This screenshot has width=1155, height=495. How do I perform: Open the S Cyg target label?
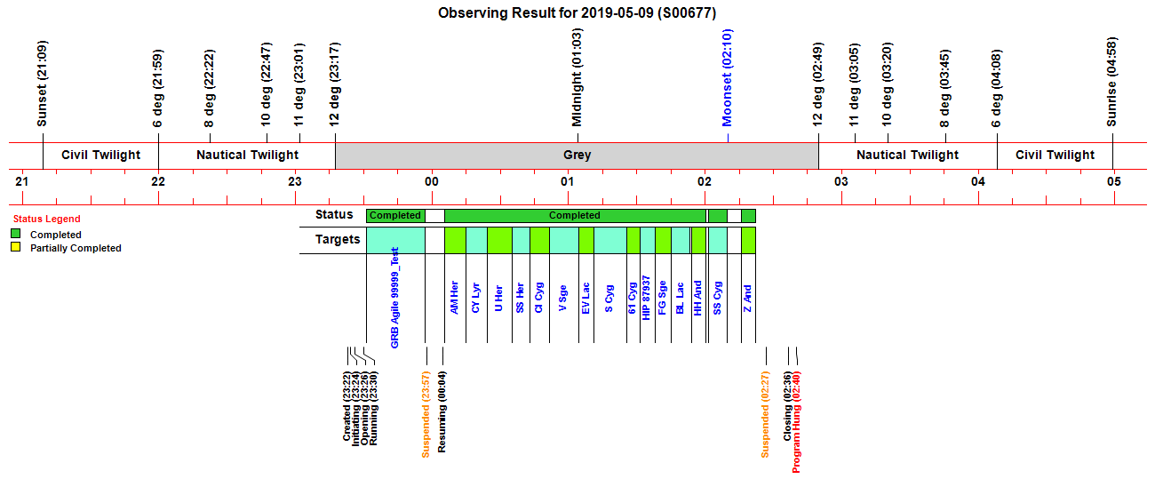tap(609, 298)
